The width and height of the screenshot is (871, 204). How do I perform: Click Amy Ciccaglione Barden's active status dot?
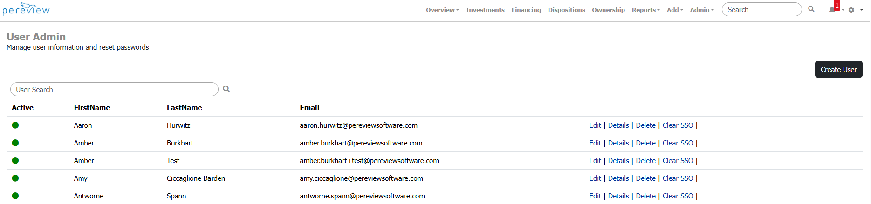click(x=15, y=178)
